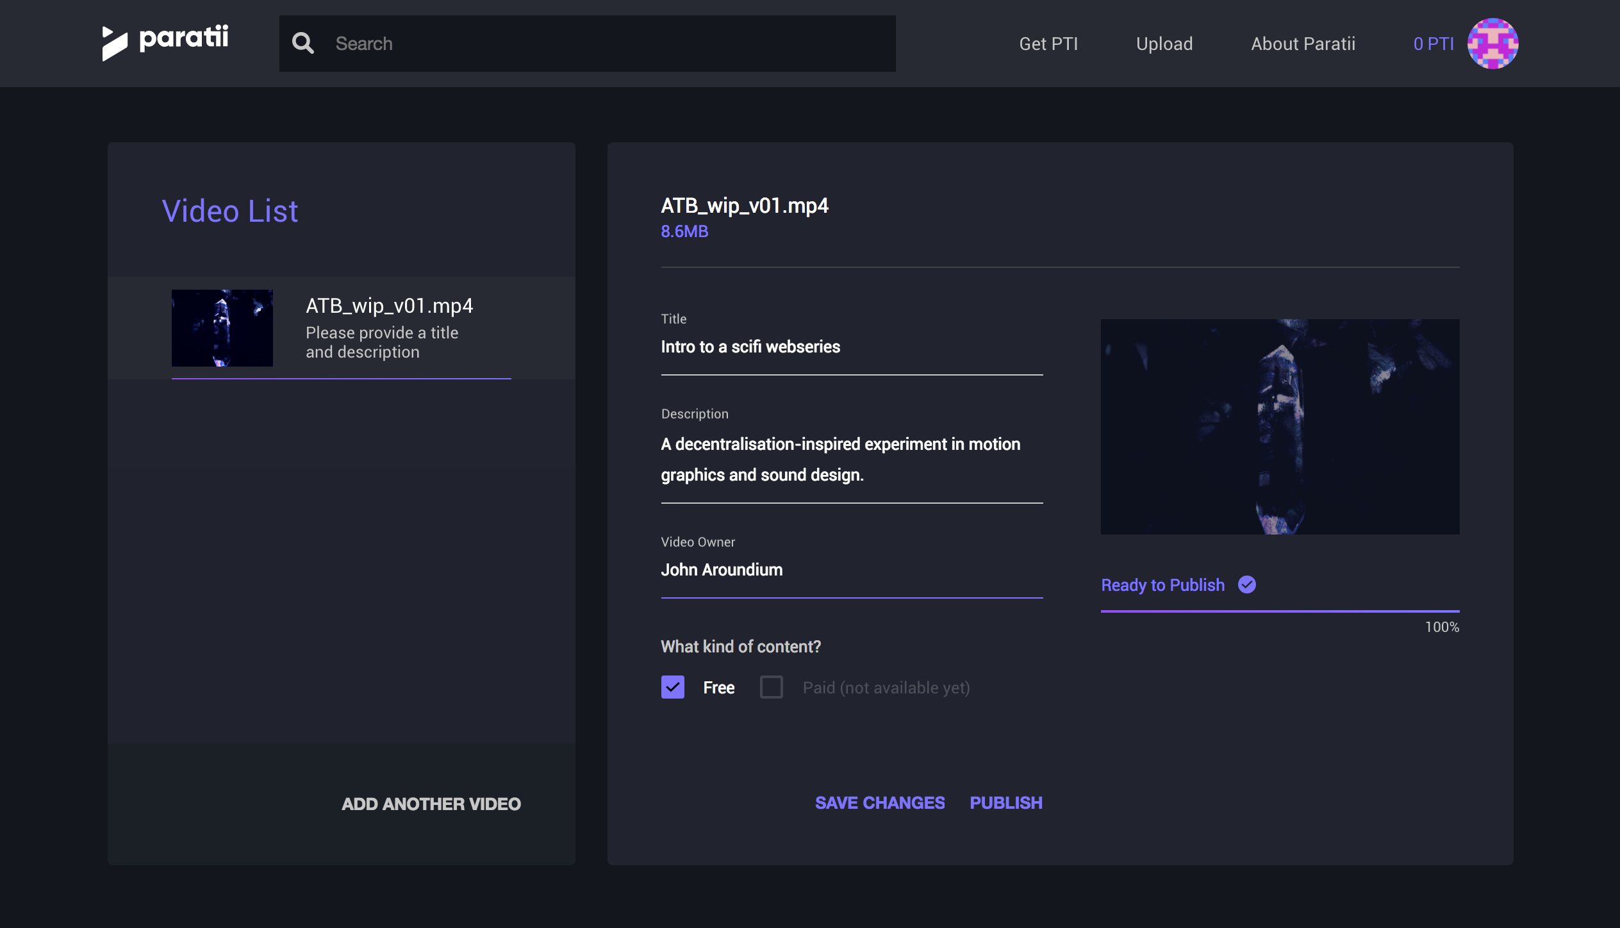Open the user avatar profile icon
Image resolution: width=1620 pixels, height=928 pixels.
1492,44
